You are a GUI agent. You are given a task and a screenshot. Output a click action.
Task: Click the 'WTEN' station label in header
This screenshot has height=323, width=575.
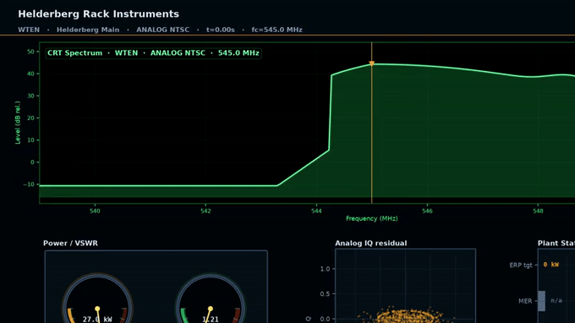pyautogui.click(x=29, y=30)
